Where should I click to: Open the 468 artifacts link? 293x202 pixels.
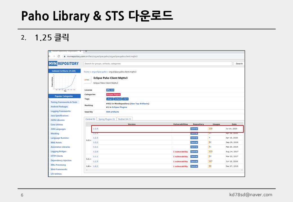click(x=112, y=112)
